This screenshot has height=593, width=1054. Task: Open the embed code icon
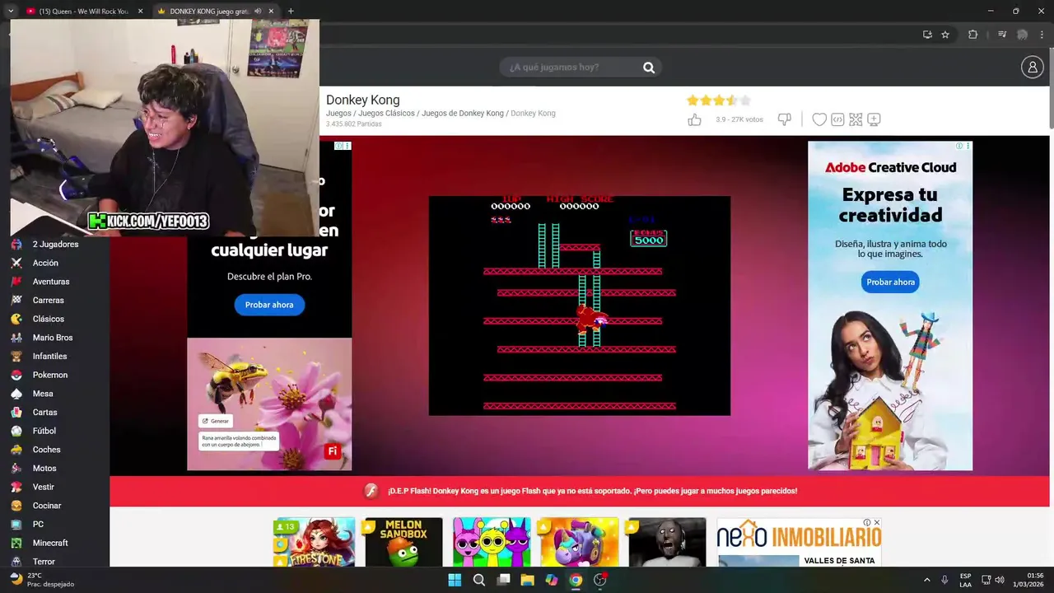coord(837,119)
